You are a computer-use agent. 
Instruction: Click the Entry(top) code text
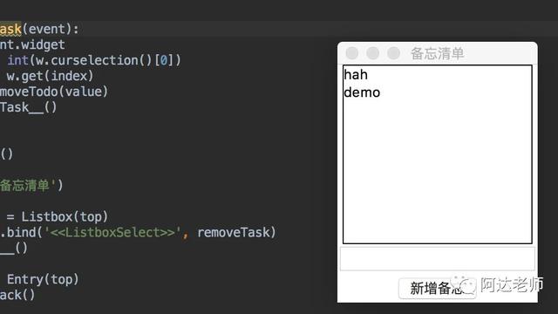pos(43,279)
